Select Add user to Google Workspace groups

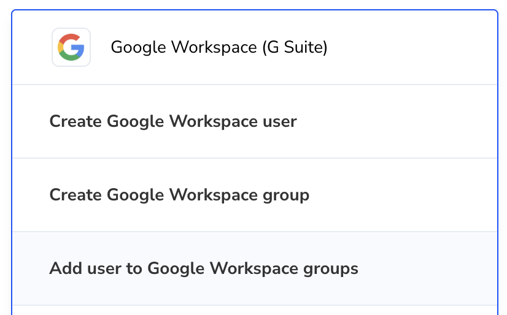[204, 268]
